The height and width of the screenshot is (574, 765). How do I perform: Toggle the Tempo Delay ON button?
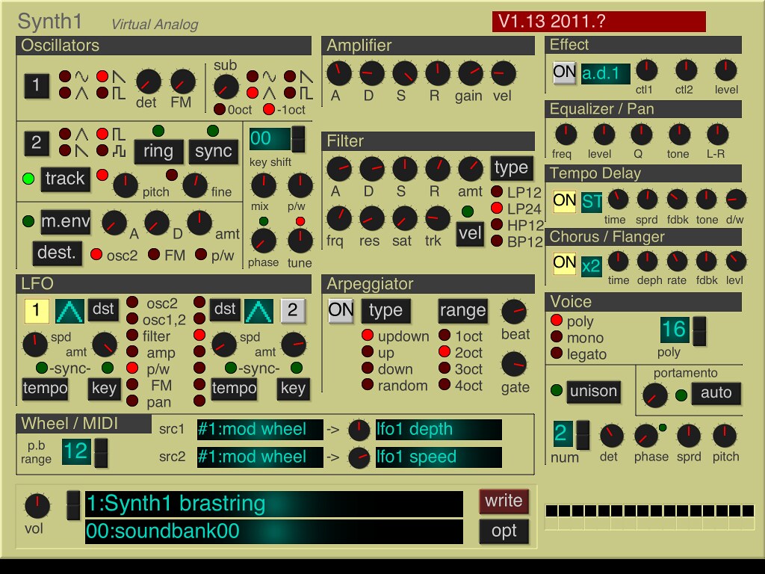pyautogui.click(x=565, y=201)
